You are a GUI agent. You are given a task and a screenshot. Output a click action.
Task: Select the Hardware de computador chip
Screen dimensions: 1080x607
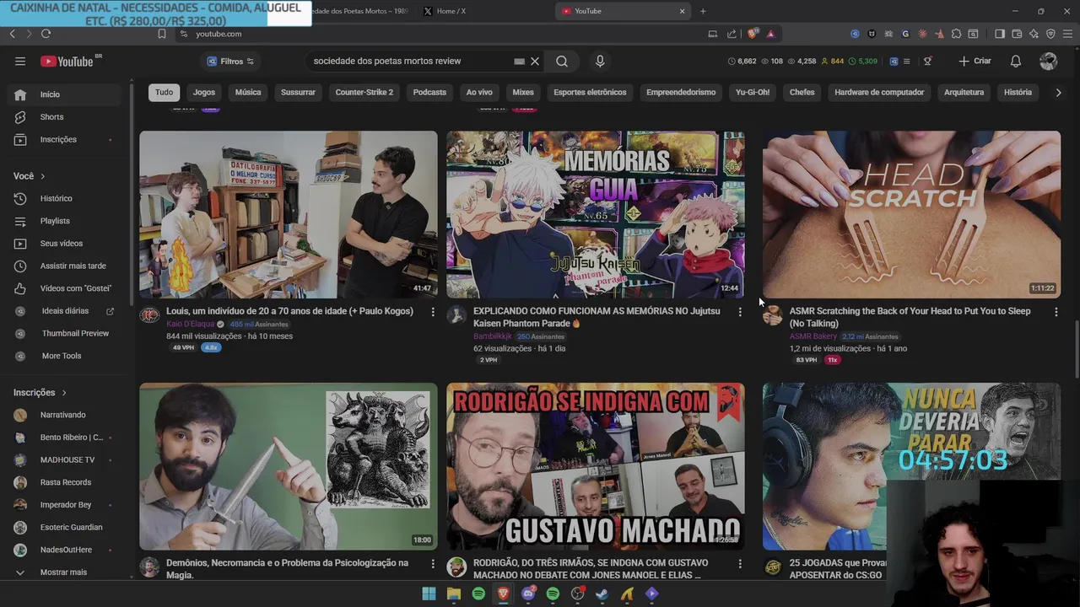pos(879,92)
